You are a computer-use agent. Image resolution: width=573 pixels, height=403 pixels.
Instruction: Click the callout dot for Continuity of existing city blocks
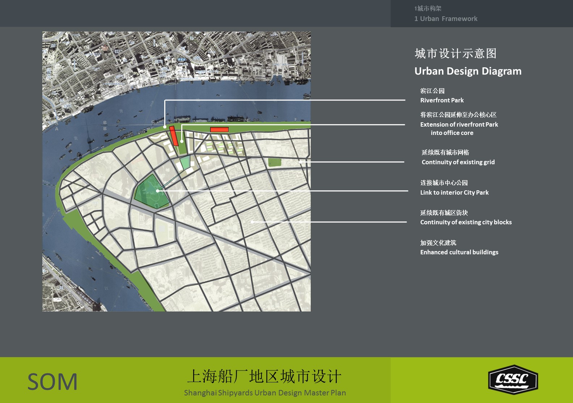click(x=252, y=222)
